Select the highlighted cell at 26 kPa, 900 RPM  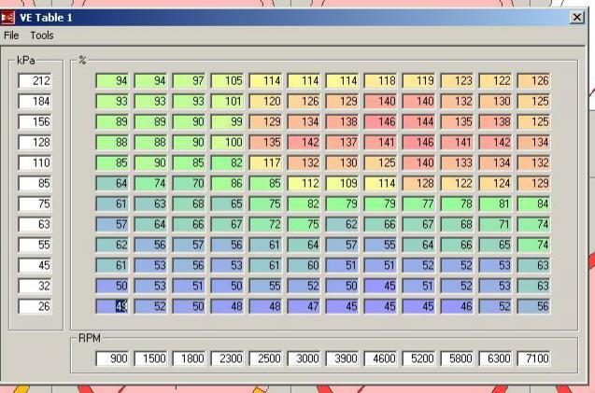(x=112, y=306)
